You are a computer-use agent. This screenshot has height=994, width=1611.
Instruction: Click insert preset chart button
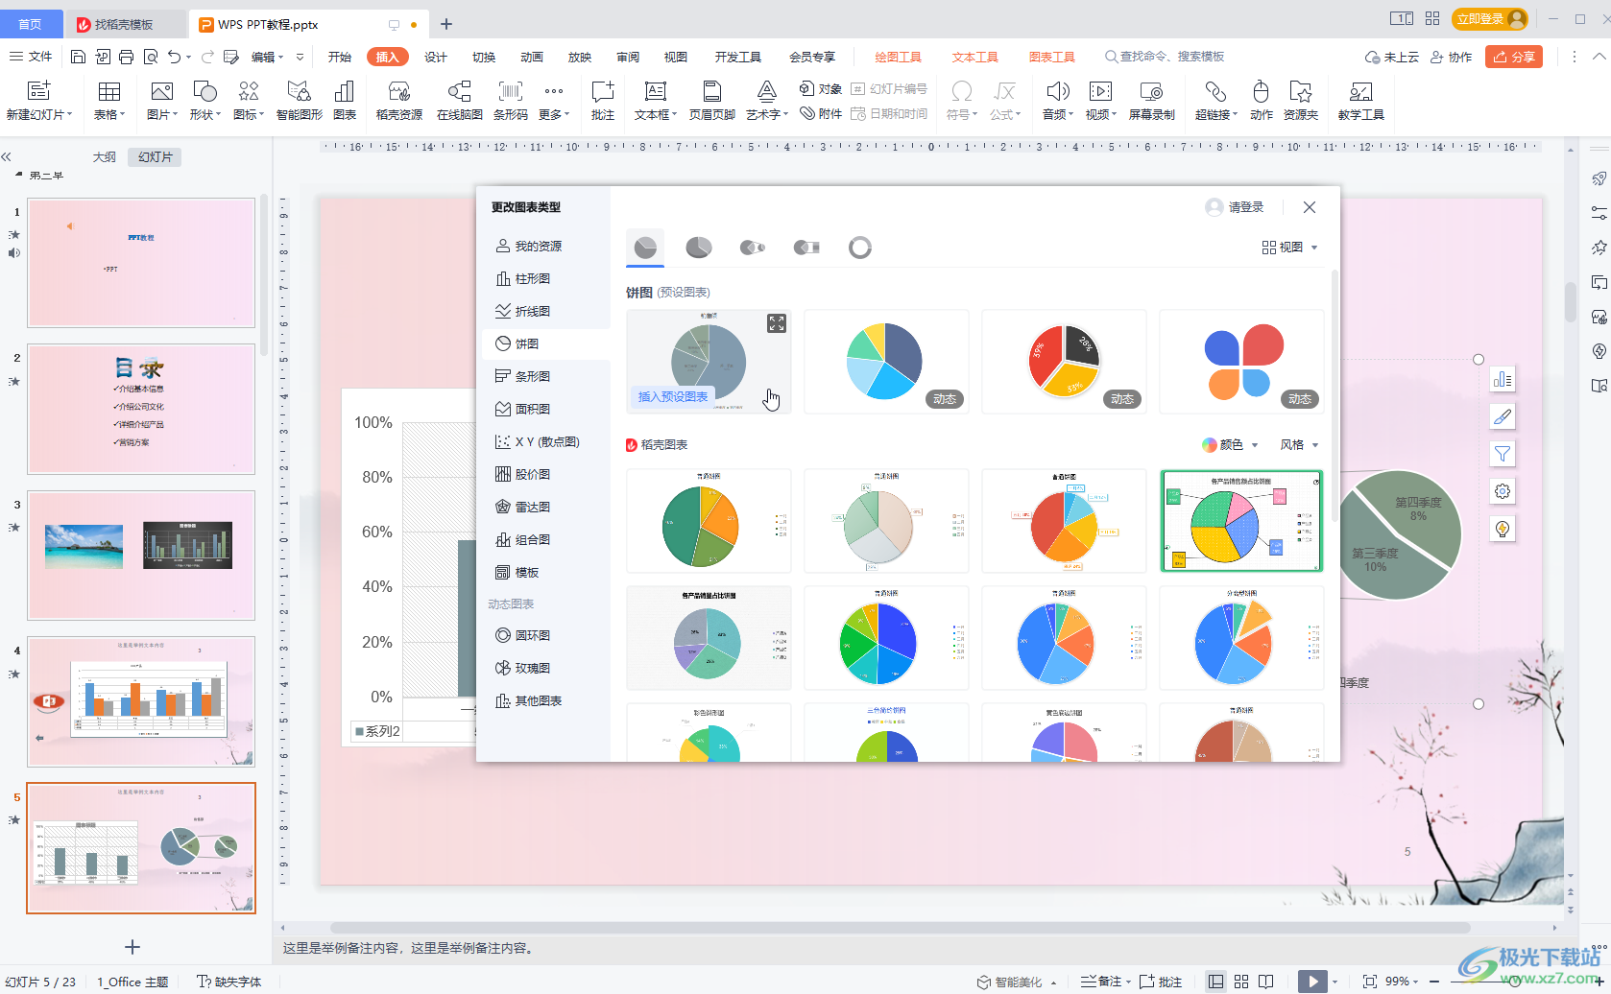click(673, 396)
